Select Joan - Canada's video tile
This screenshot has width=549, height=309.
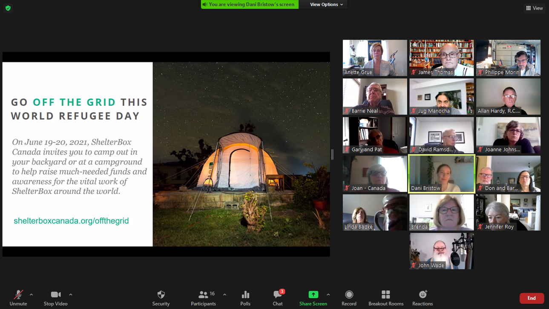[375, 174]
